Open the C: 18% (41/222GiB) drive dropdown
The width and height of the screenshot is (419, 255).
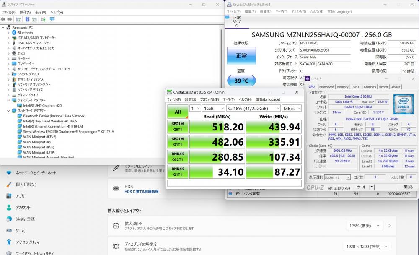(x=253, y=108)
